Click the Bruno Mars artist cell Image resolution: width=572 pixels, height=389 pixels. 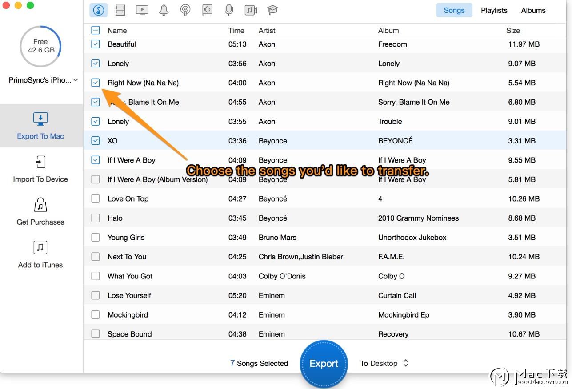277,238
